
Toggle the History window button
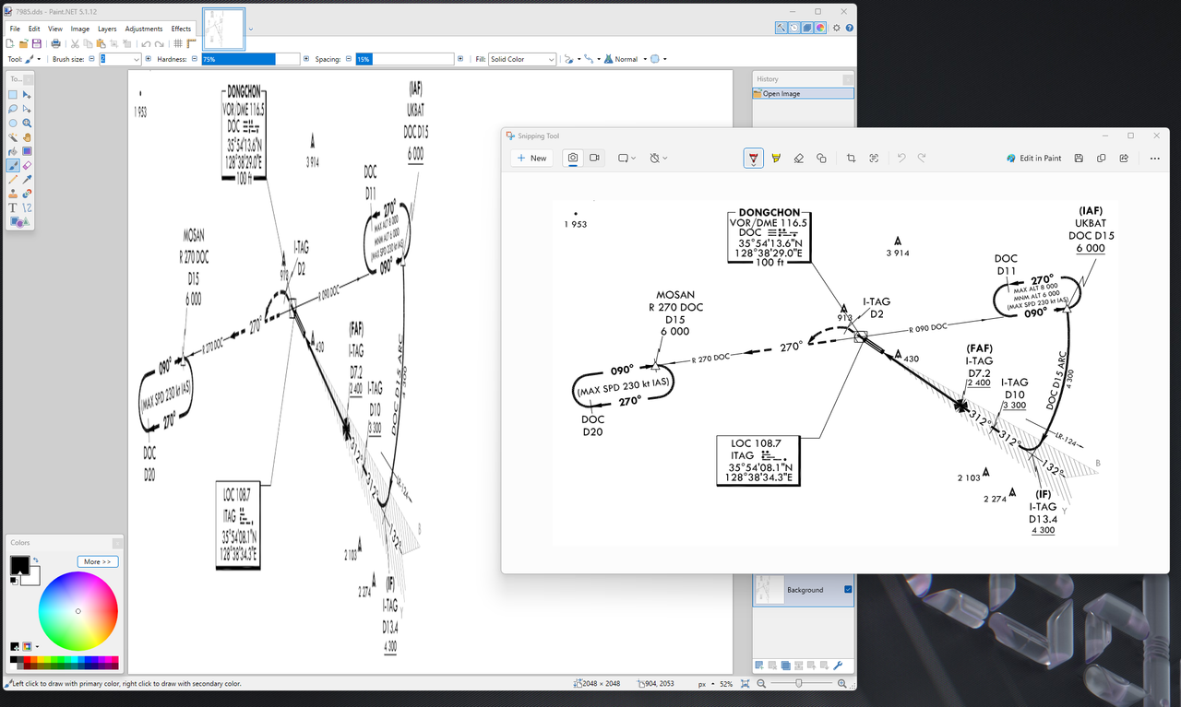794,28
